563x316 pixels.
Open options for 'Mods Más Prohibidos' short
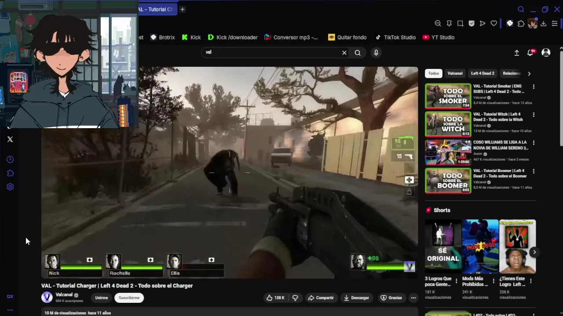point(493,281)
